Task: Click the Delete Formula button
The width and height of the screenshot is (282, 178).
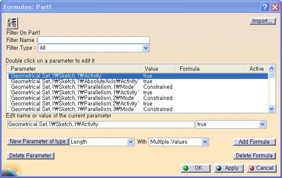Action: pyautogui.click(x=254, y=156)
